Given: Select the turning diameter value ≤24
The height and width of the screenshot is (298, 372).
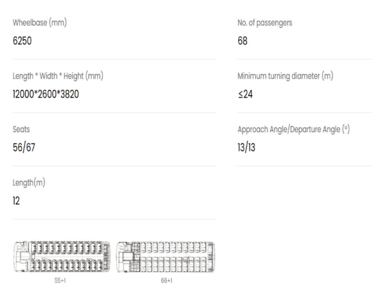Looking at the screenshot, I should 245,94.
